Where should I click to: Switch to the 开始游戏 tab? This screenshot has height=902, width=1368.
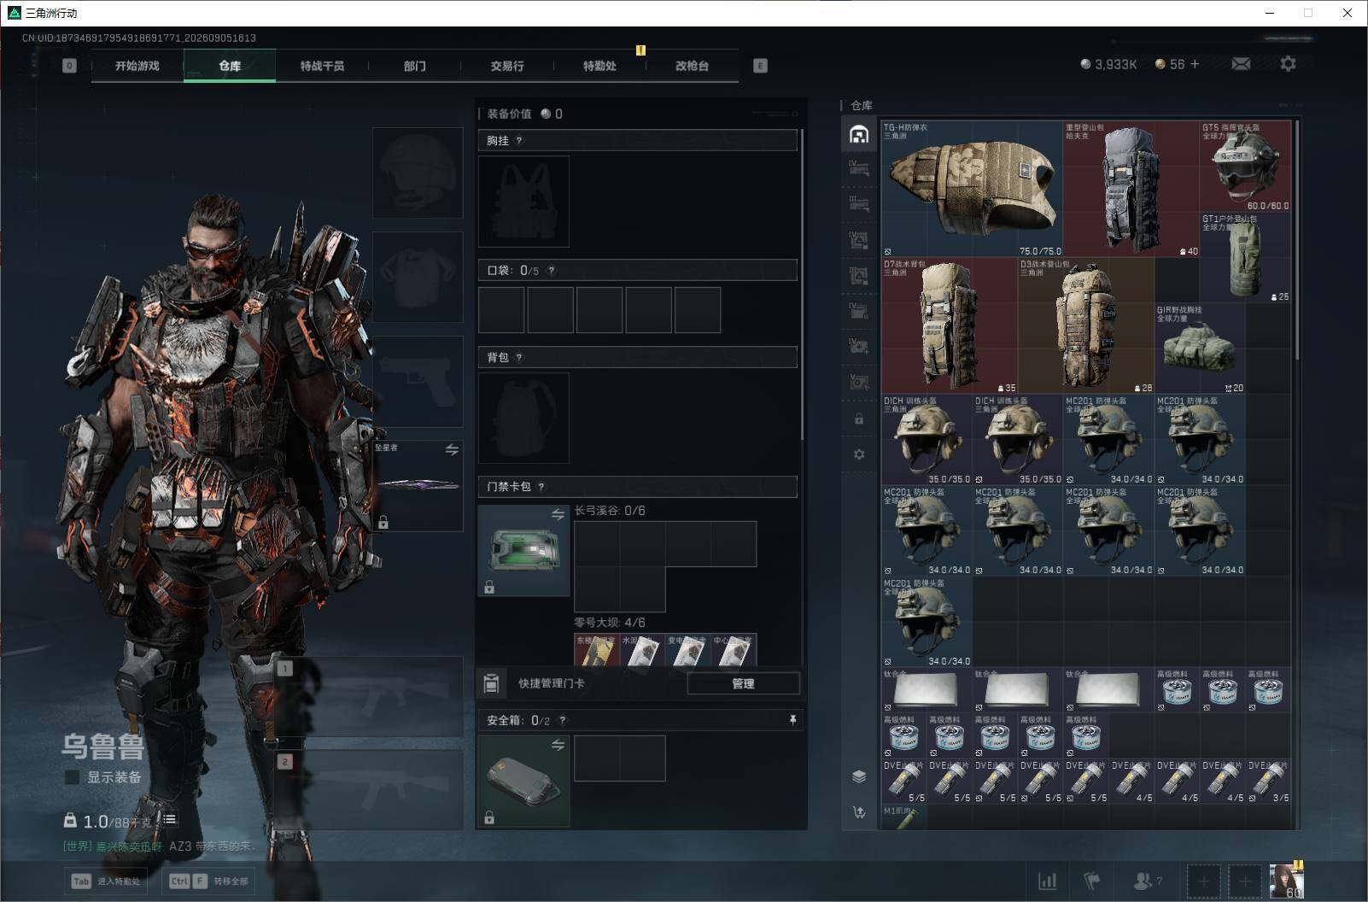pos(137,66)
